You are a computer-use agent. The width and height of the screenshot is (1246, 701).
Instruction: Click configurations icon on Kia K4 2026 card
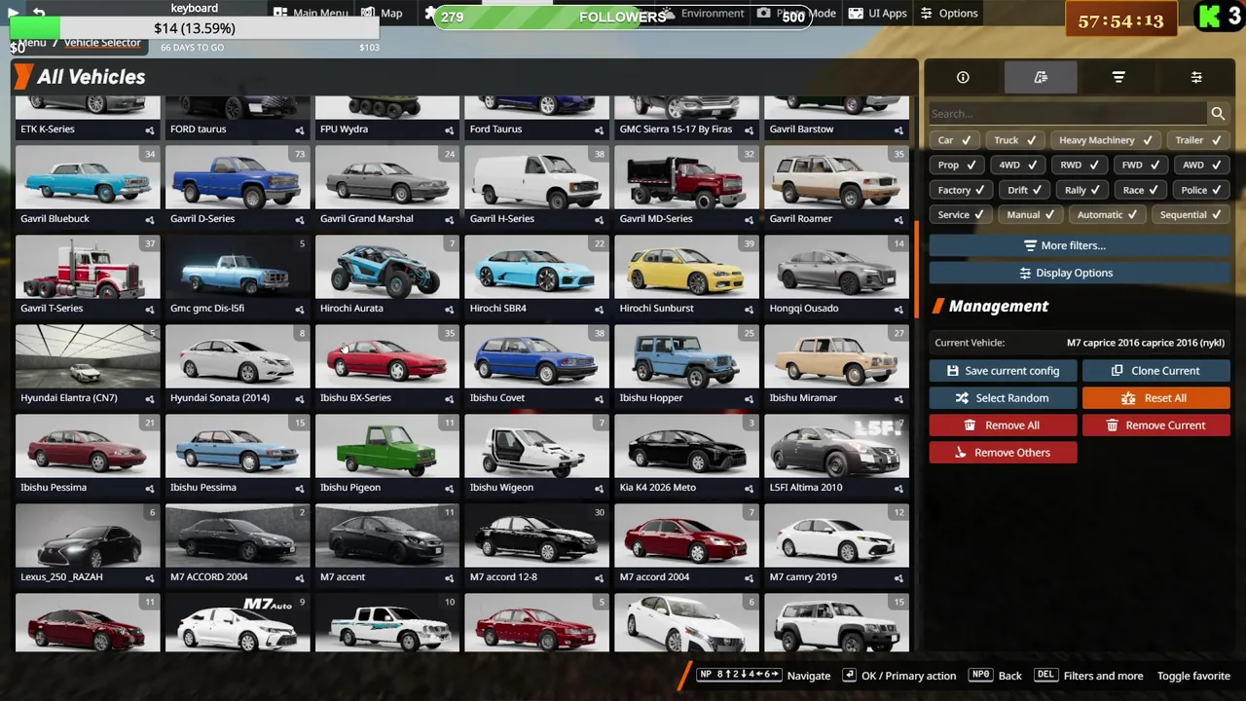click(750, 488)
